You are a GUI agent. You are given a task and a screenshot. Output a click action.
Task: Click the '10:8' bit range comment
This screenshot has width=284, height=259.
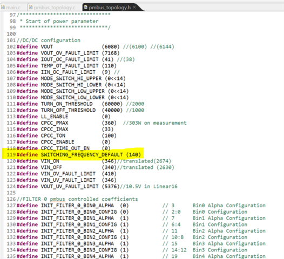[178, 237]
